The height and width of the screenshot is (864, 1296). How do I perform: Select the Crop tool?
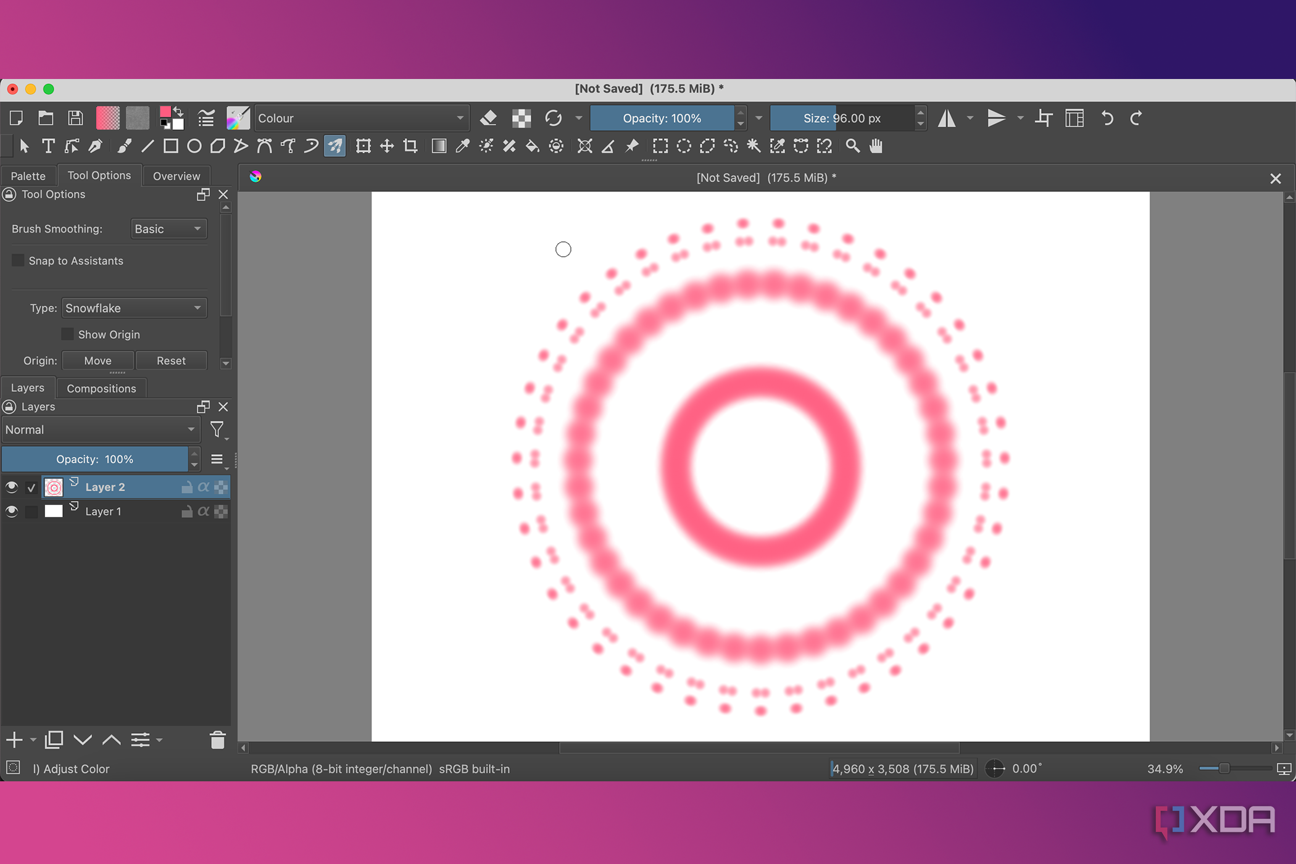coord(410,146)
